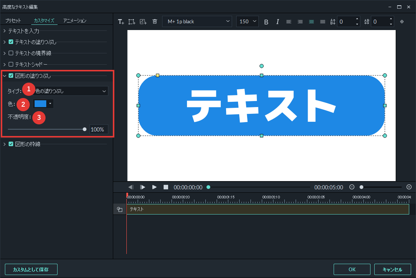Screen dimensions: 416x278
Task: Toggle bold formatting
Action: (x=266, y=22)
